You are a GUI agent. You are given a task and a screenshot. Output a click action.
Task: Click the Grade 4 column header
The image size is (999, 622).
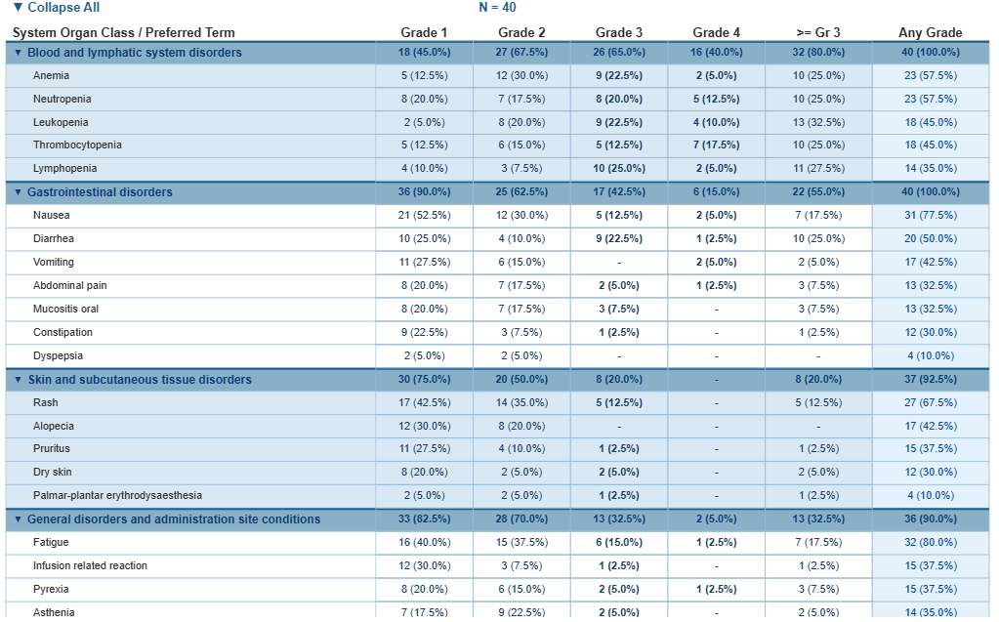coord(716,32)
